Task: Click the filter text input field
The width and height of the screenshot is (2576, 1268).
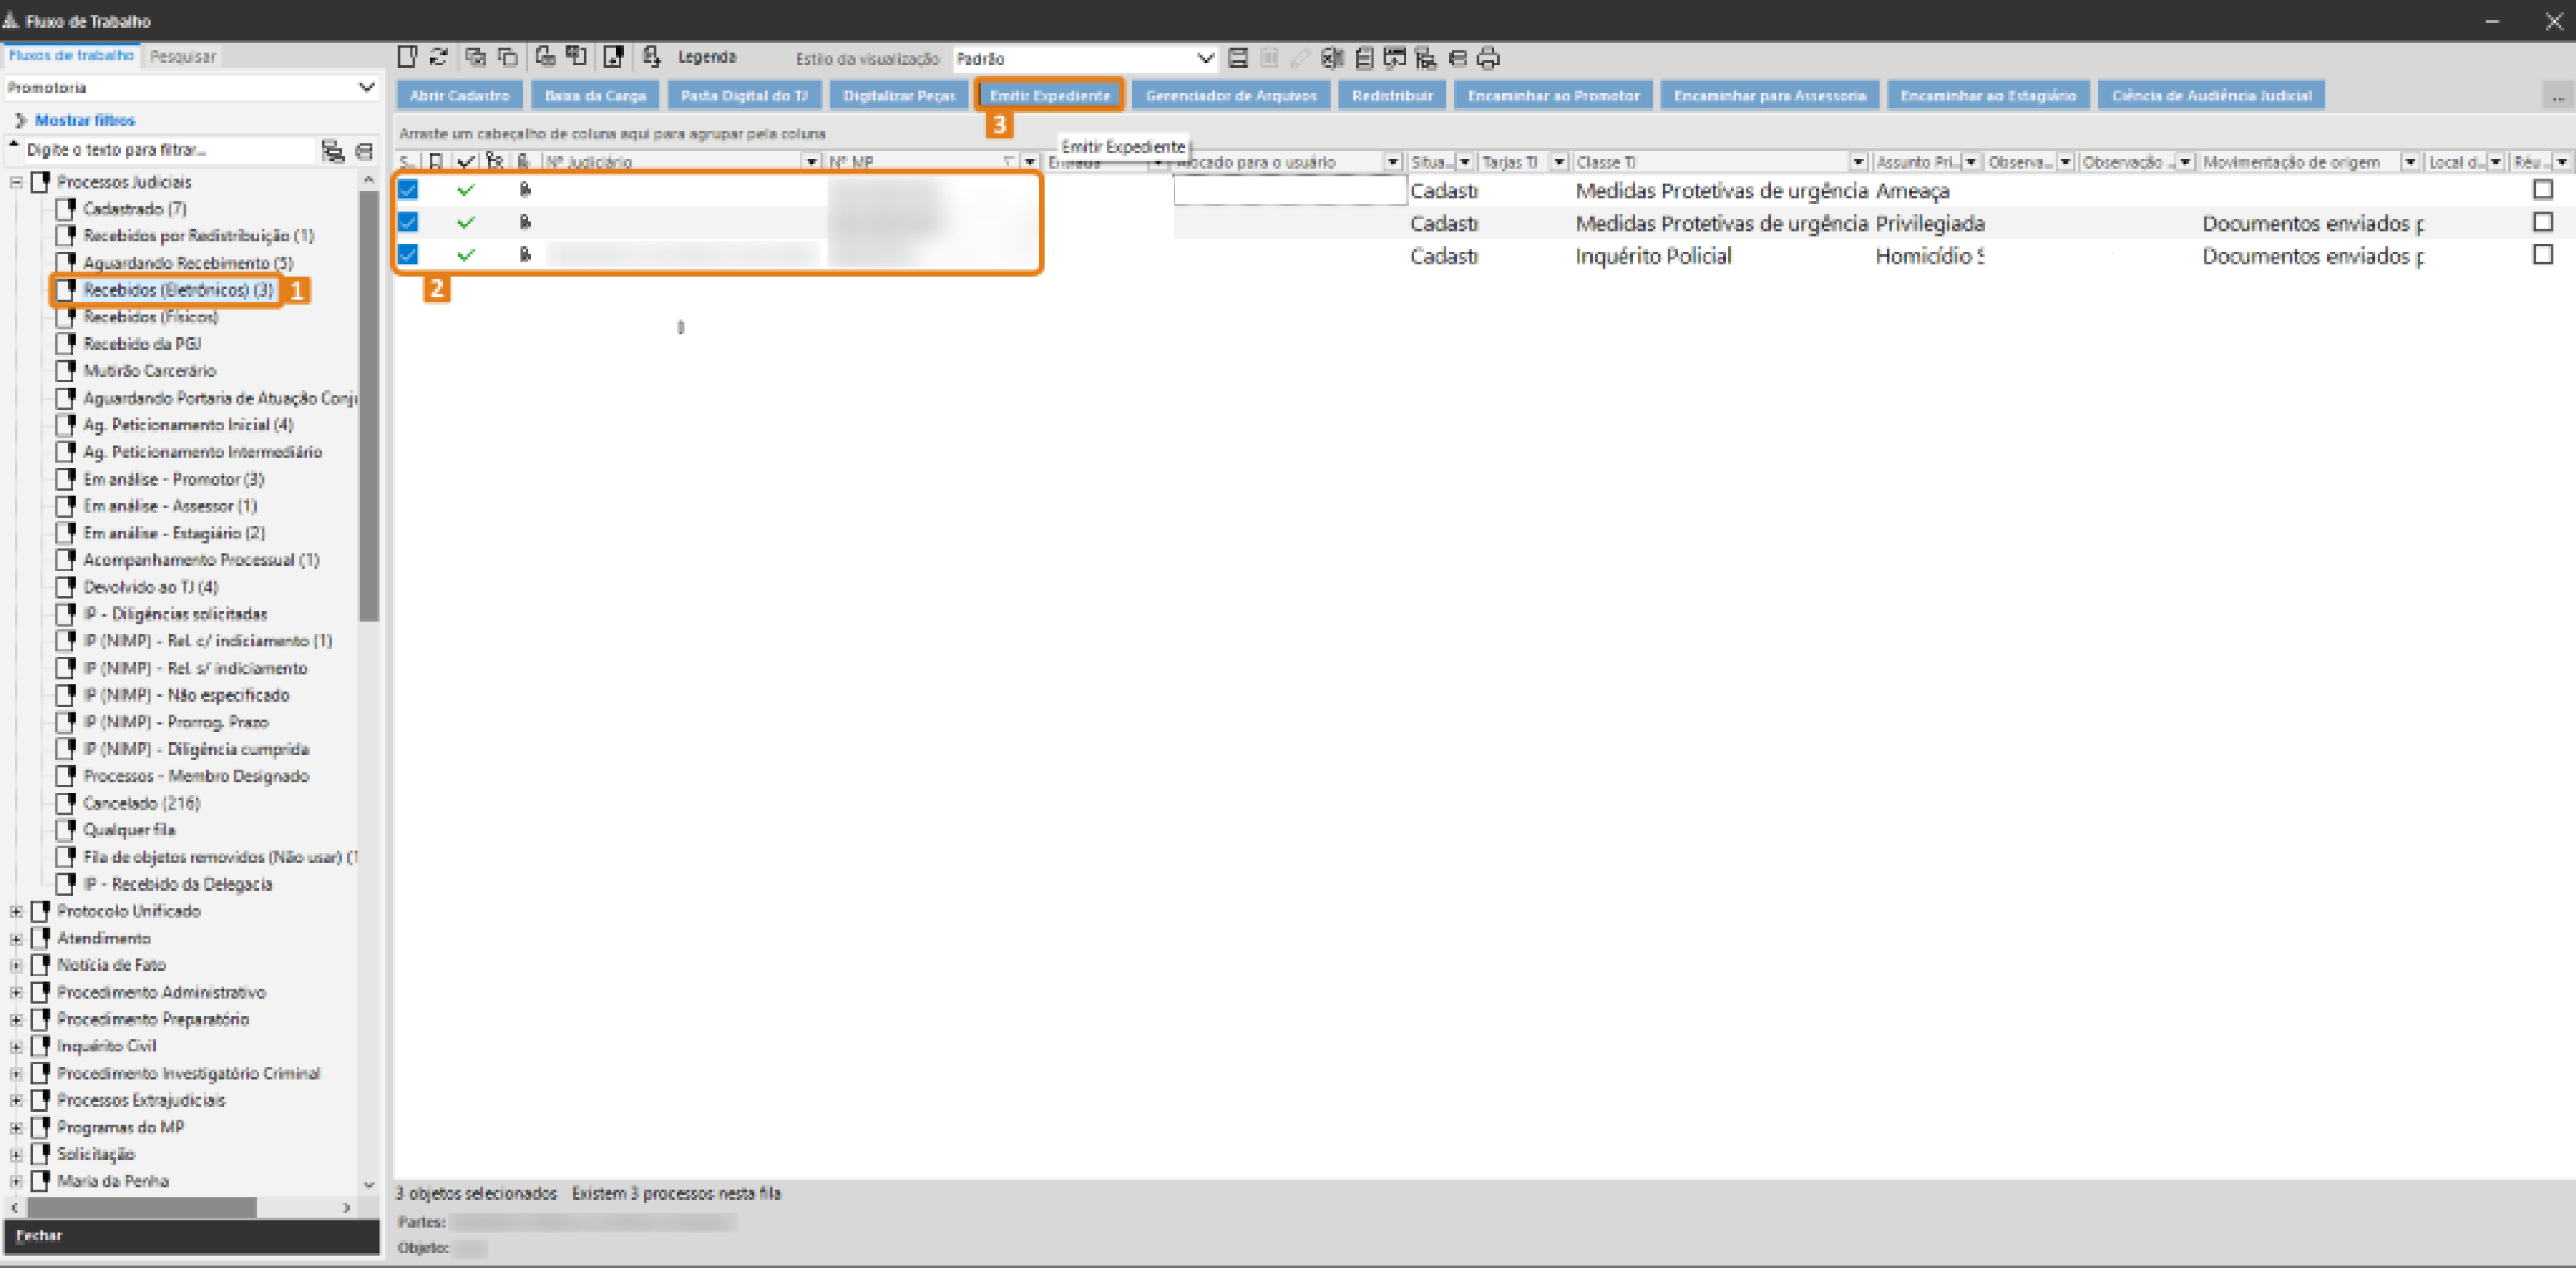Action: 165,150
